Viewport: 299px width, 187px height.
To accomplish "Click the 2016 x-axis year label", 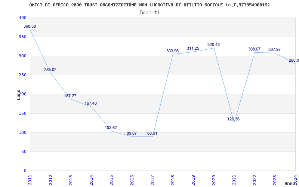I will (x=132, y=180).
